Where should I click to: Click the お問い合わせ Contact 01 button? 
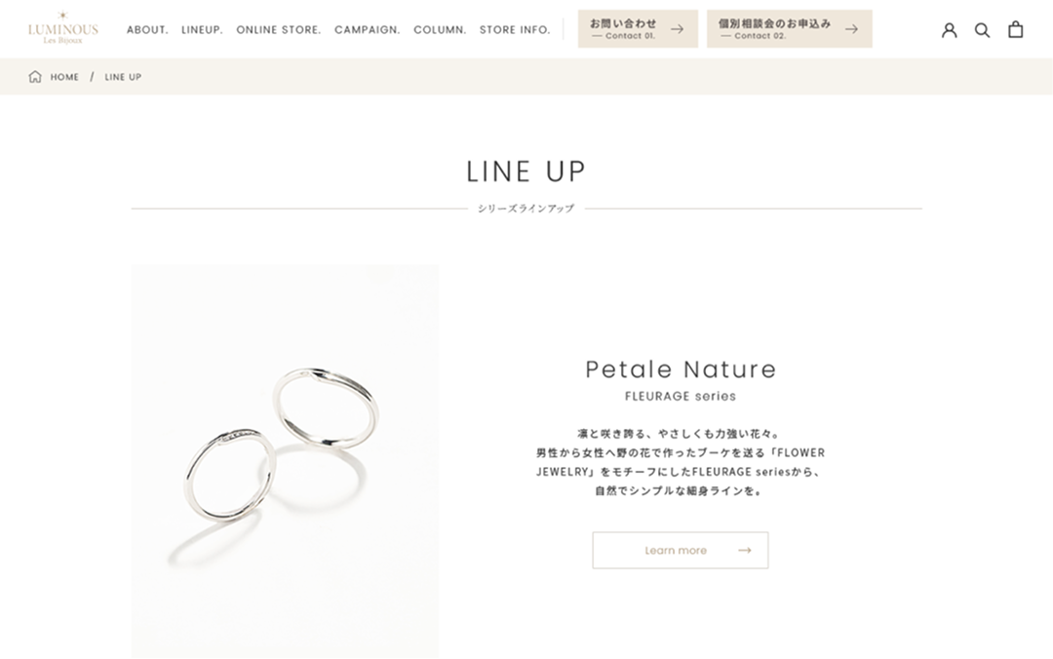point(638,29)
